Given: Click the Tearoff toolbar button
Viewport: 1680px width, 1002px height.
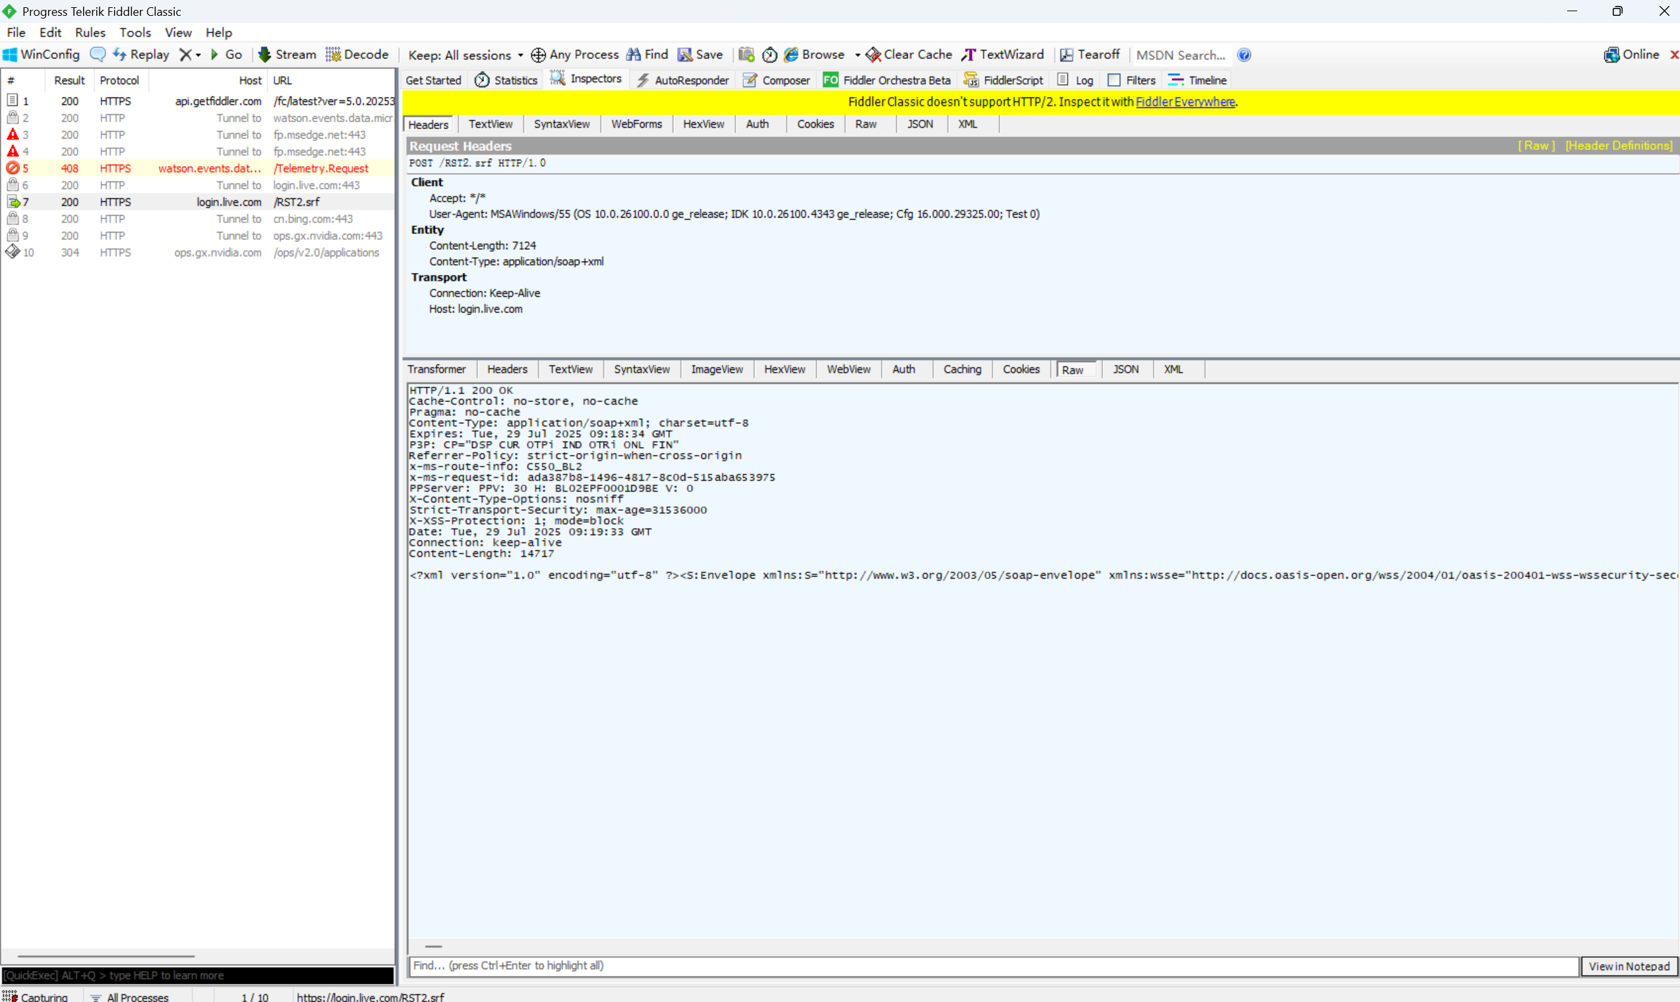Looking at the screenshot, I should [x=1090, y=55].
